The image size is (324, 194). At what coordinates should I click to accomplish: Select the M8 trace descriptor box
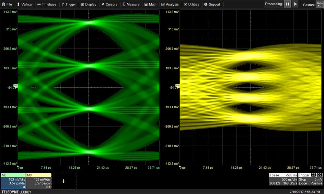pos(13,181)
